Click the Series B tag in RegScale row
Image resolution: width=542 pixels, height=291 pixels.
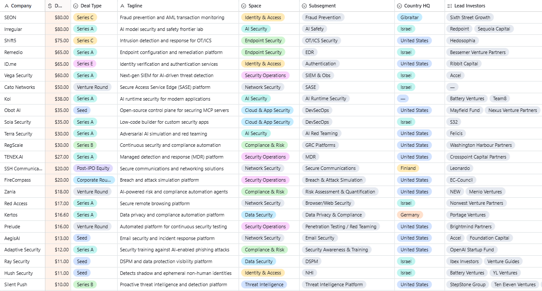click(85, 145)
